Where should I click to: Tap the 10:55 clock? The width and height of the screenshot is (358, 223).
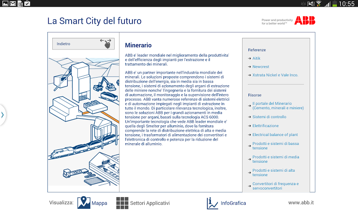[x=346, y=4]
